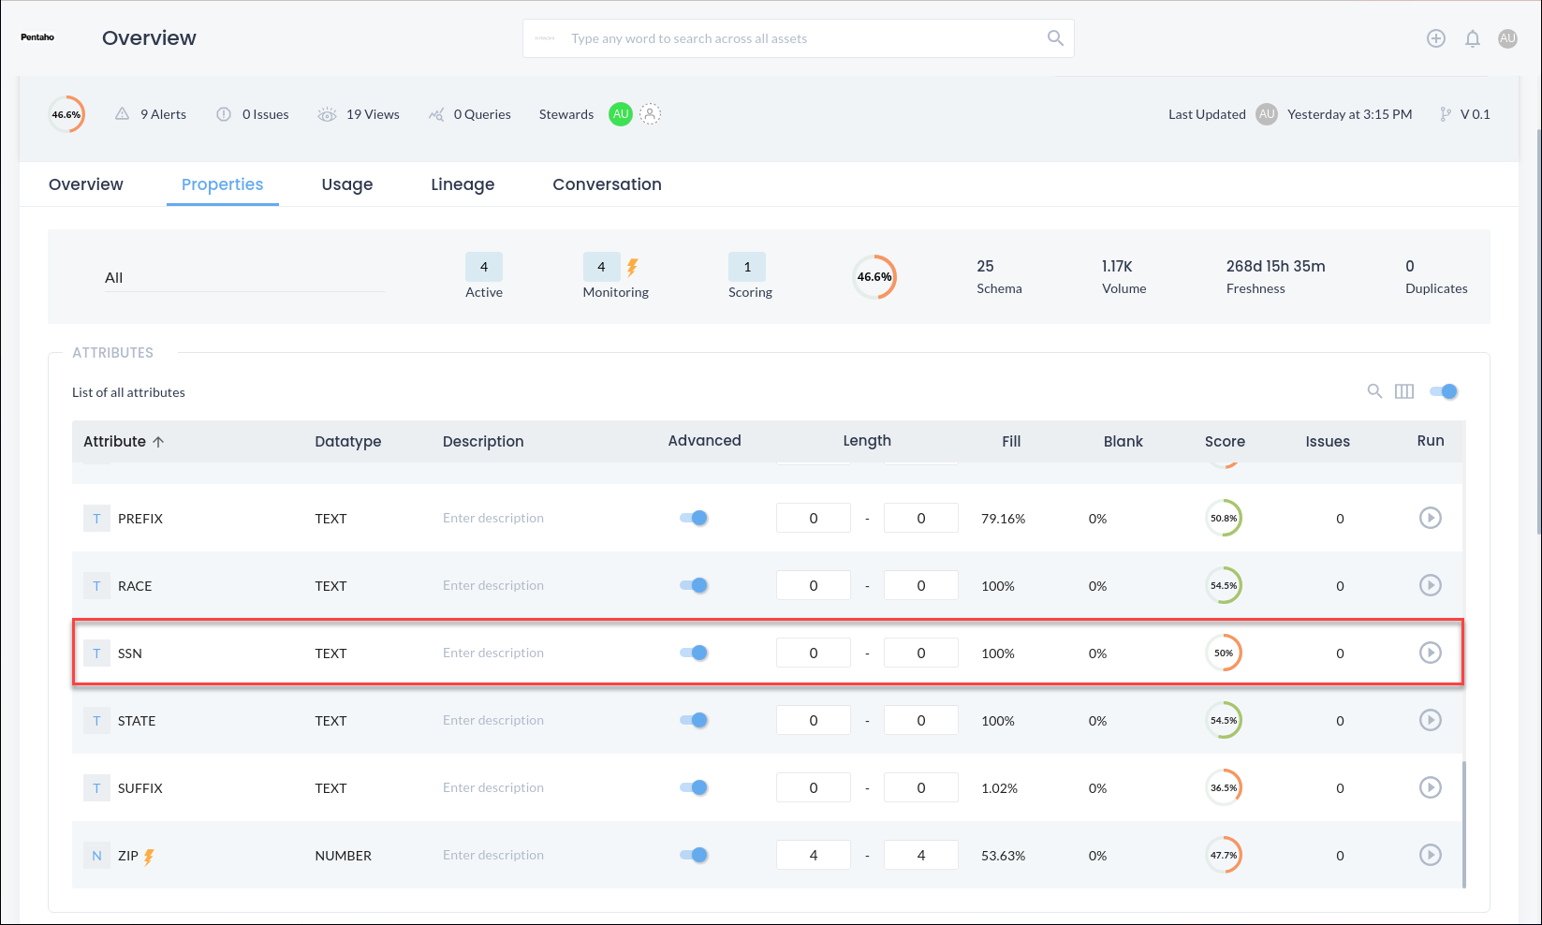1542x925 pixels.
Task: Run profiling for the ZIP attribute
Action: pos(1430,855)
